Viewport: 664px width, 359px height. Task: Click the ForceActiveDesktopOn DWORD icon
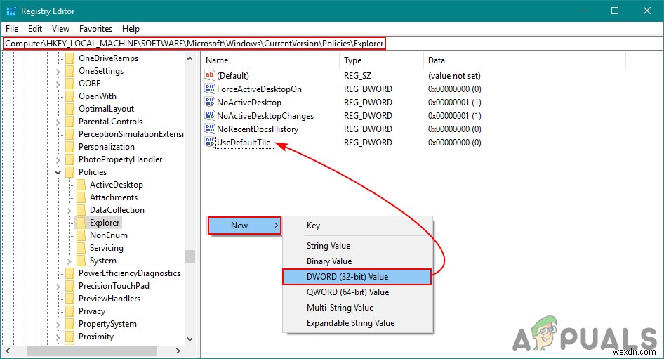tap(210, 89)
